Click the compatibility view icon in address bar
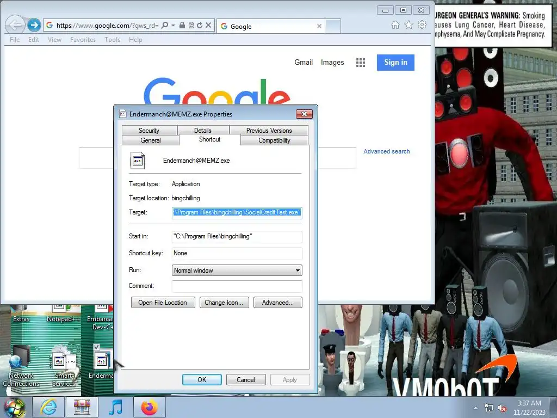 click(x=191, y=25)
